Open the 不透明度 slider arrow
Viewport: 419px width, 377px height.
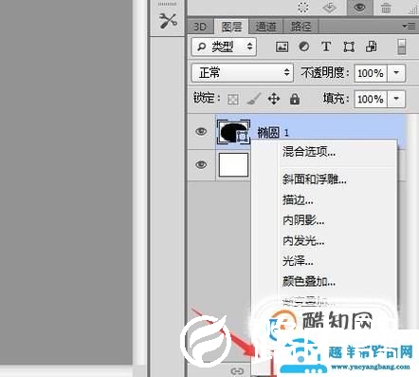(396, 73)
